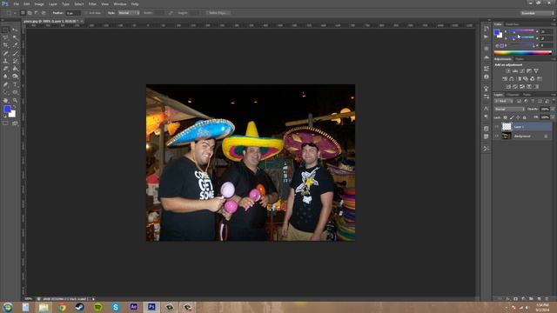The width and height of the screenshot is (557, 313).
Task: Click the delete layer trash icon
Action: [x=547, y=299]
